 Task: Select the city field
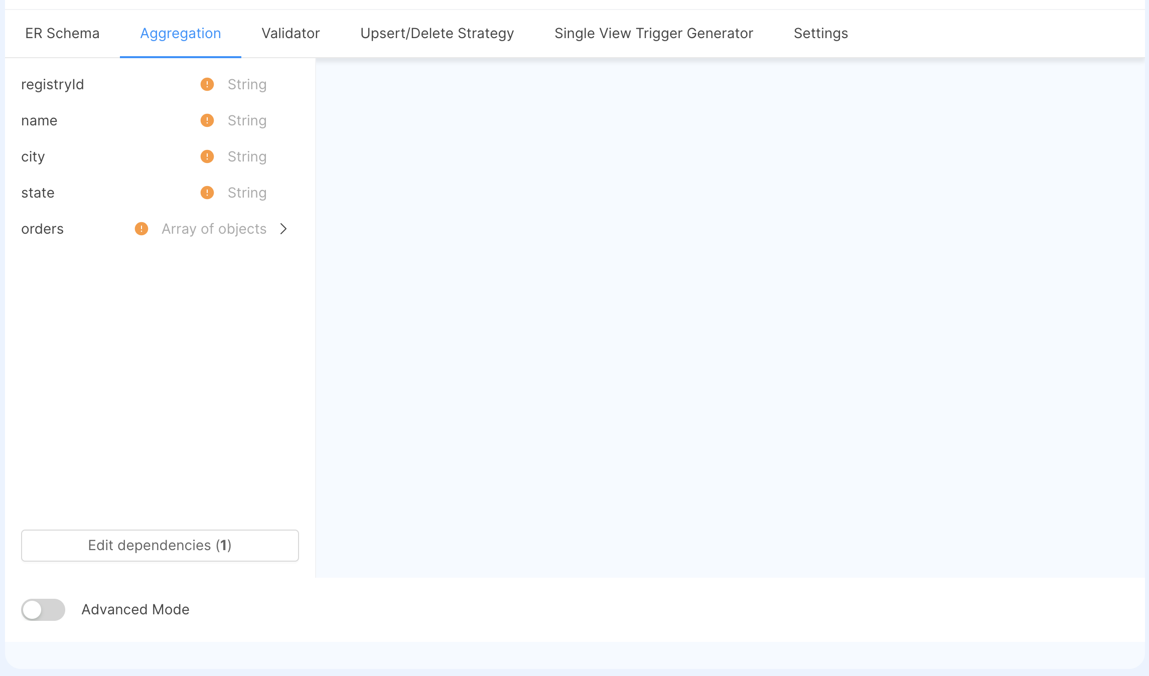(x=33, y=156)
